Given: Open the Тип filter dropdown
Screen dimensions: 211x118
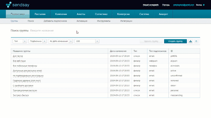Looking at the screenshot, I should pyautogui.click(x=20, y=41).
